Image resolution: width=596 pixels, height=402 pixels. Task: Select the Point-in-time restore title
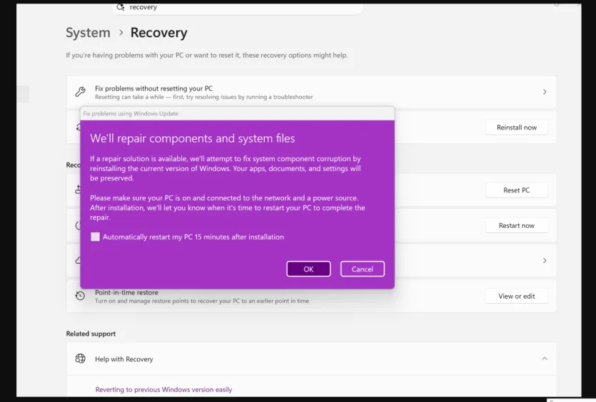pyautogui.click(x=126, y=292)
